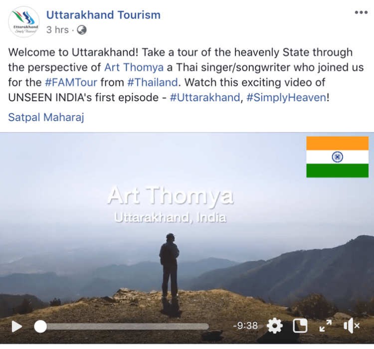The height and width of the screenshot is (349, 374).
Task: Open video settings gear icon
Action: 275,326
